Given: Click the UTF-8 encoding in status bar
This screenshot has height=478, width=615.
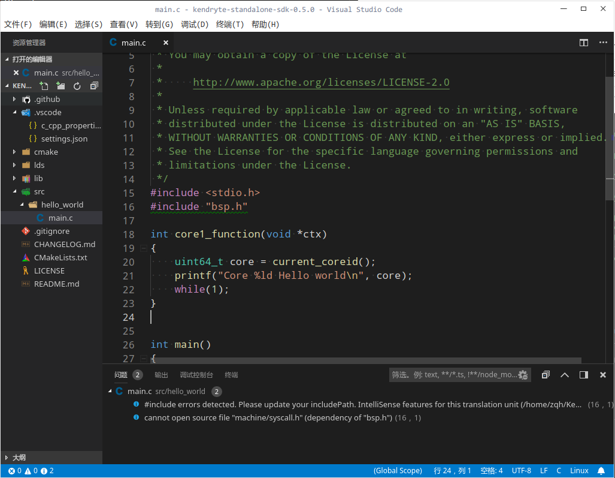Looking at the screenshot, I should tap(521, 471).
